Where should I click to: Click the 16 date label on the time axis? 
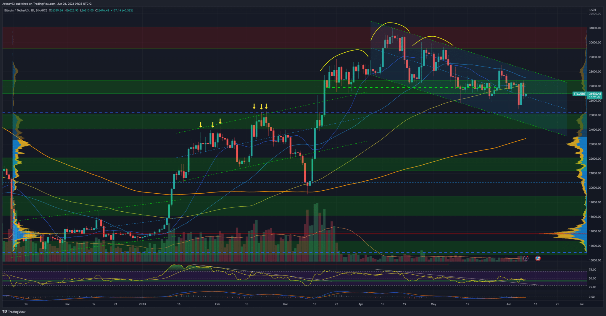[x=179, y=304]
